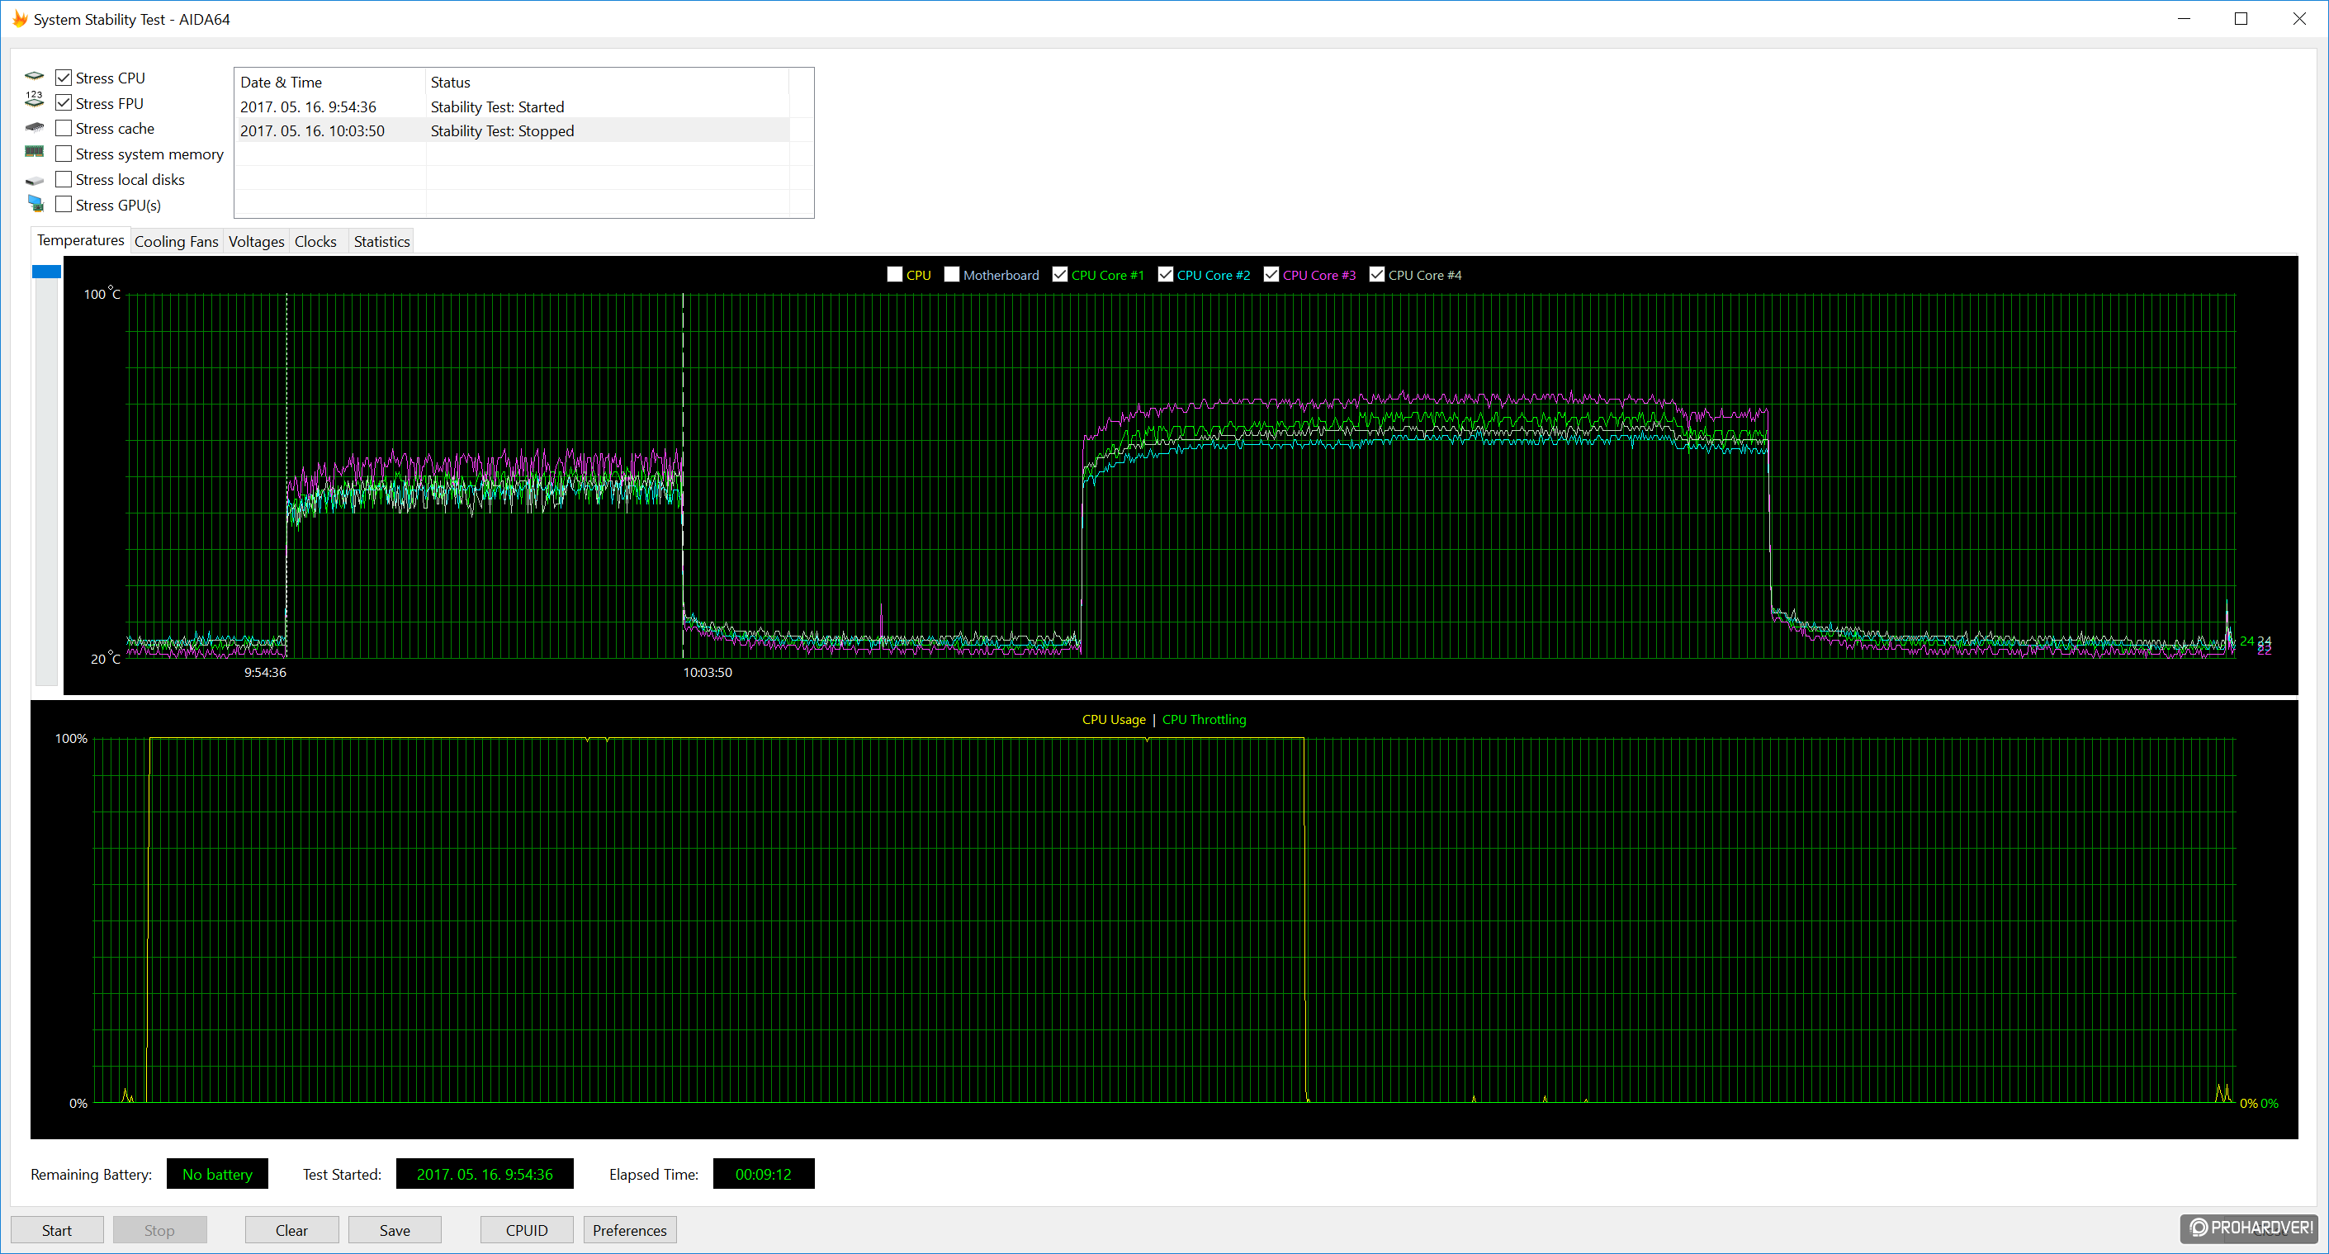Click the No battery indicator
2329x1254 pixels.
(218, 1174)
